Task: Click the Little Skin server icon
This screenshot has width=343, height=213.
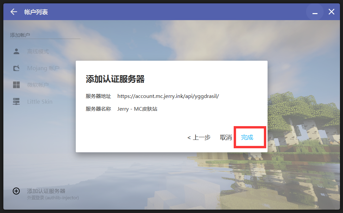Action: pos(16,102)
